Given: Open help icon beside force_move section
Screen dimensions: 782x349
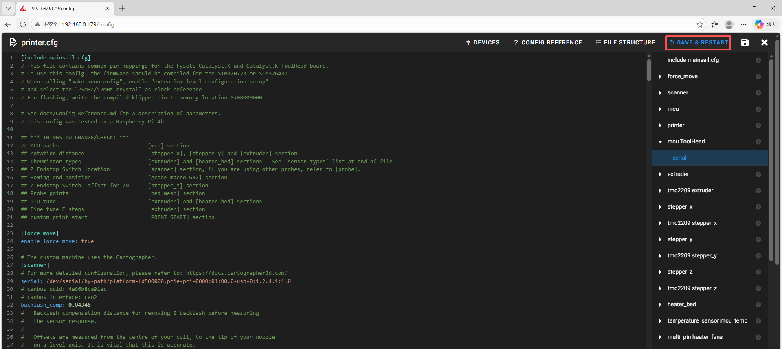Looking at the screenshot, I should [758, 77].
